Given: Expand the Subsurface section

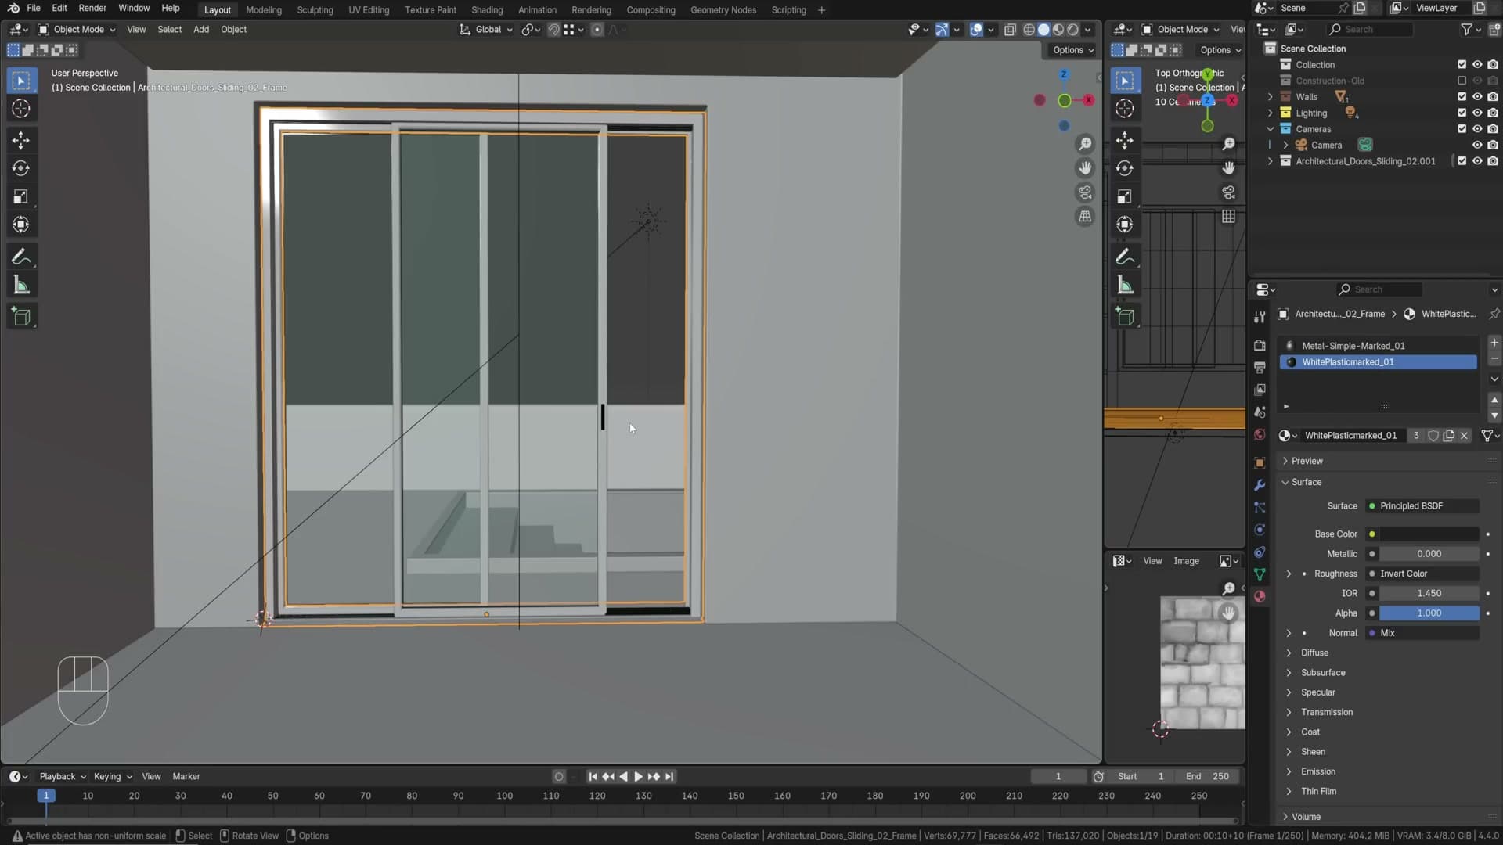Looking at the screenshot, I should (x=1323, y=673).
